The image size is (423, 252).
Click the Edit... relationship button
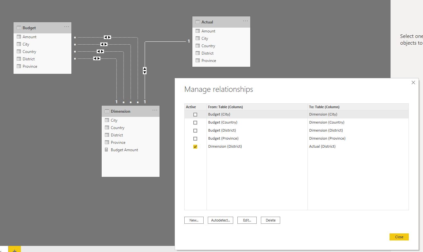click(x=247, y=220)
